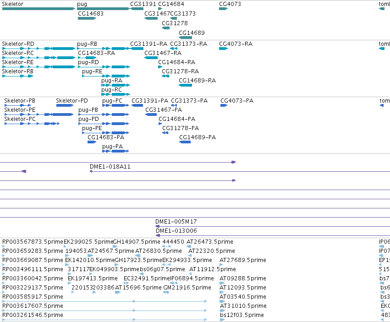This screenshot has height=322, width=390.
Task: Select the AT27689.5prime EST label
Action: pyautogui.click(x=243, y=260)
